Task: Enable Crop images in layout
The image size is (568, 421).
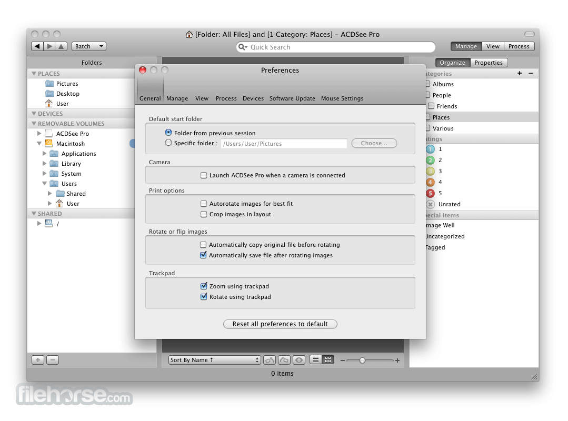Action: (x=204, y=214)
